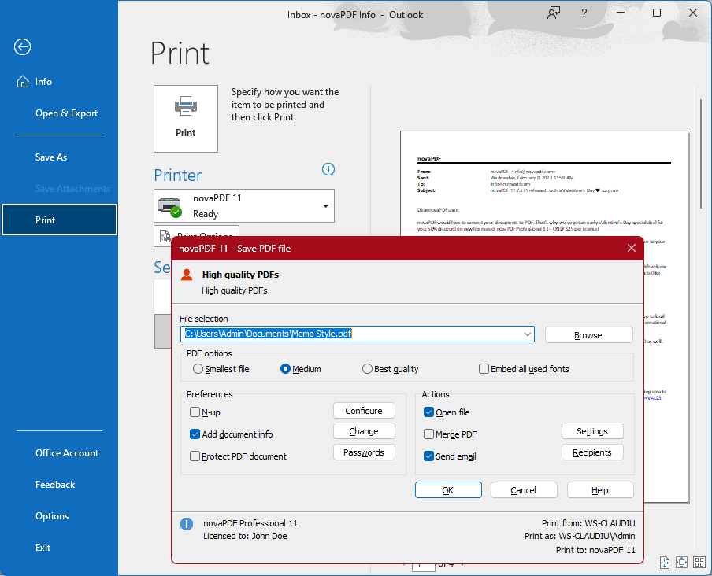The height and width of the screenshot is (576, 712).
Task: Click Configure for N-up settings
Action: pos(364,411)
